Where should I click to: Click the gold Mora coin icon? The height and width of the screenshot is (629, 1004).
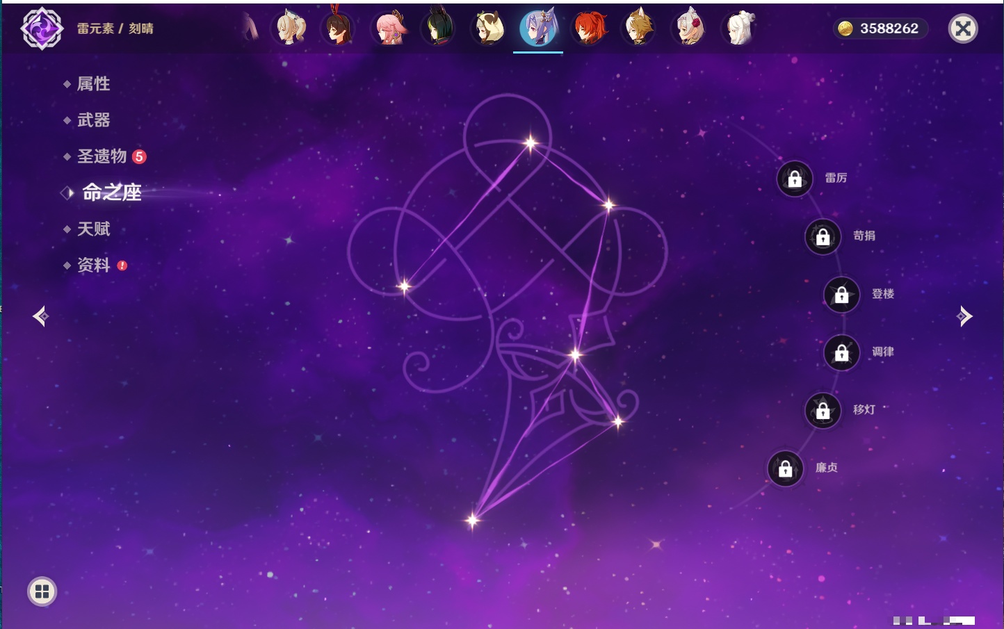click(x=845, y=28)
